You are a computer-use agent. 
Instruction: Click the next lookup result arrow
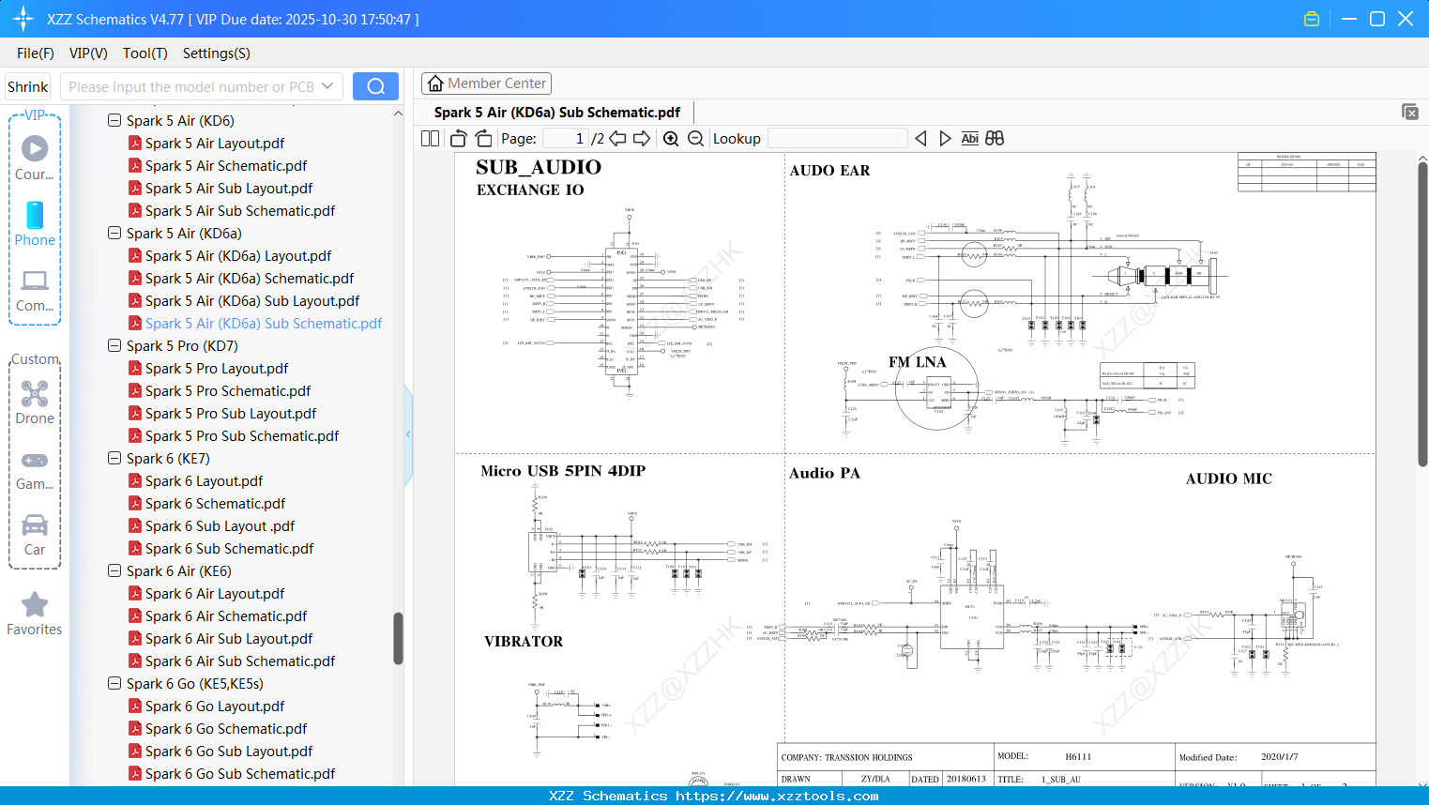click(x=944, y=138)
